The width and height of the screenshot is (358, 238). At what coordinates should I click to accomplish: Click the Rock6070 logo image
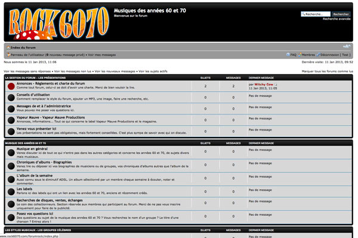[x=59, y=23]
